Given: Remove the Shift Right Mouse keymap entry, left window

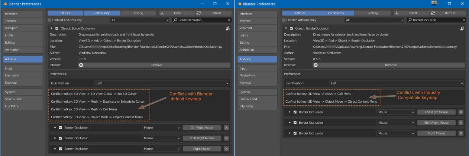Looking at the screenshot, I should coord(226,138).
